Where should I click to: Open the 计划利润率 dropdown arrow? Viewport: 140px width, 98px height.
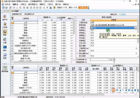pyautogui.click(x=113, y=59)
